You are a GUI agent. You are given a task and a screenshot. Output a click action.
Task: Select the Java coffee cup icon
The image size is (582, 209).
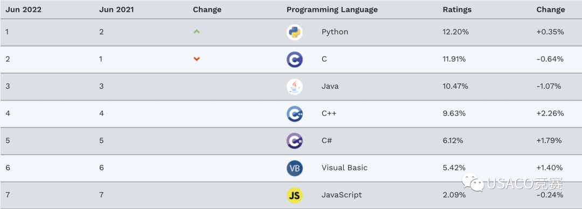coord(294,87)
